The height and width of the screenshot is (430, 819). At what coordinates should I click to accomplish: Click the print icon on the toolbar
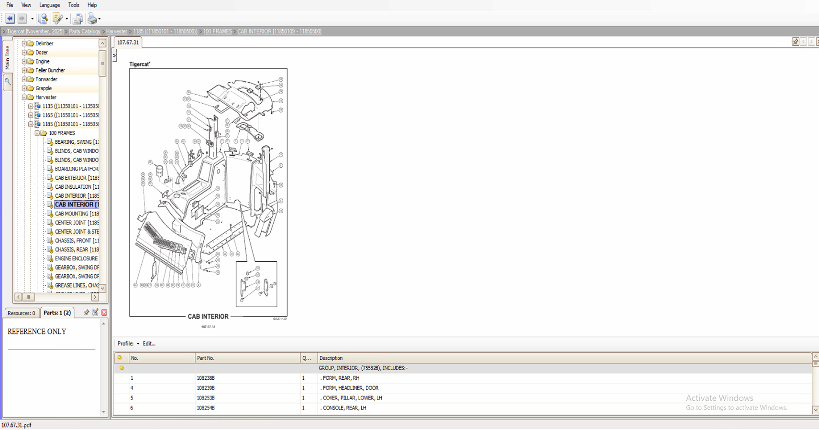pos(91,18)
